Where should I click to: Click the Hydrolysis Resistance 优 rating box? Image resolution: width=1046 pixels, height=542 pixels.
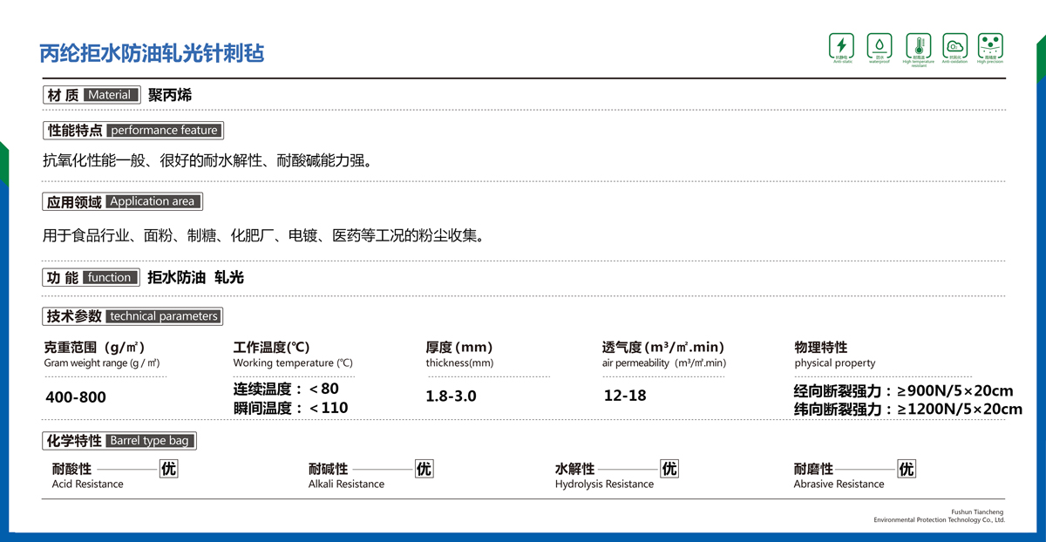tap(669, 469)
